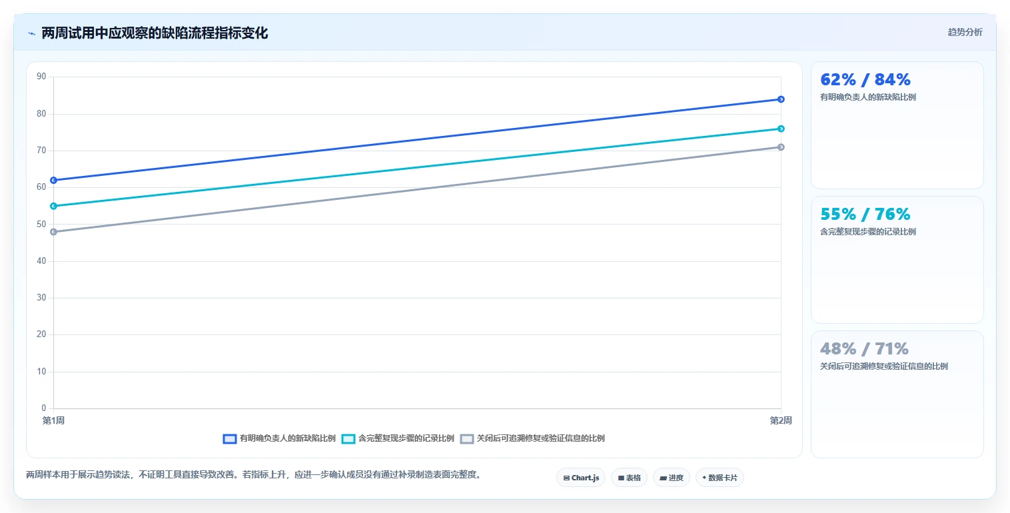Click the 0 y-axis tick label
The height and width of the screenshot is (513, 1010).
(x=44, y=408)
